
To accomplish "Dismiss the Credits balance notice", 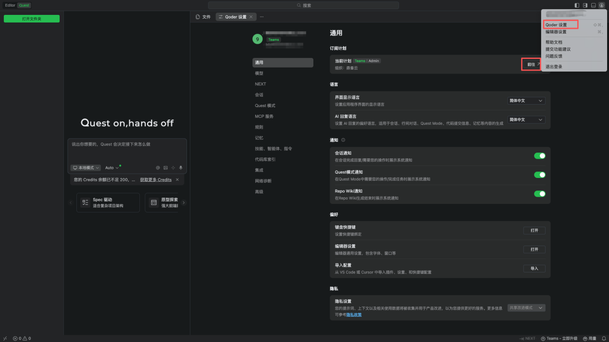I will coord(177,180).
